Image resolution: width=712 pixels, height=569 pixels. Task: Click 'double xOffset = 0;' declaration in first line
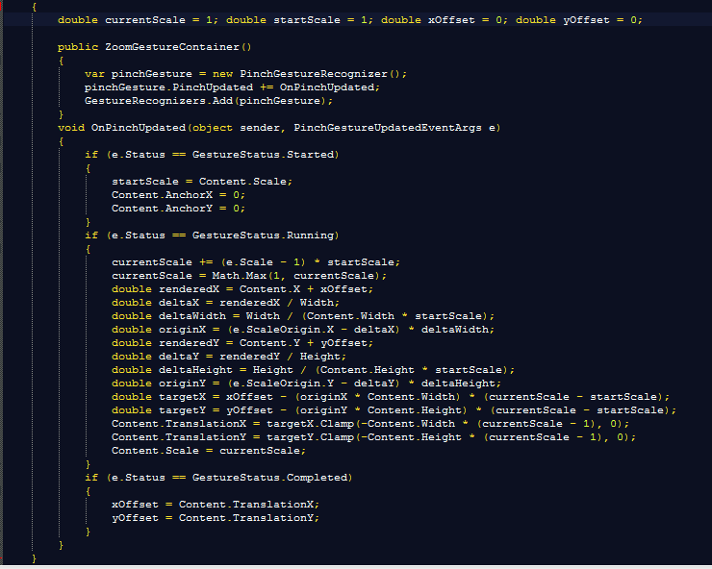445,20
